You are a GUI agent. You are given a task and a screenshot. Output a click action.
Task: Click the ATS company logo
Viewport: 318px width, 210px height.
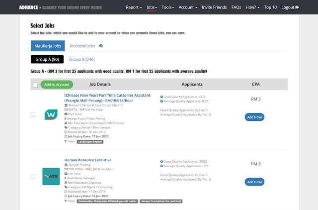point(51,176)
